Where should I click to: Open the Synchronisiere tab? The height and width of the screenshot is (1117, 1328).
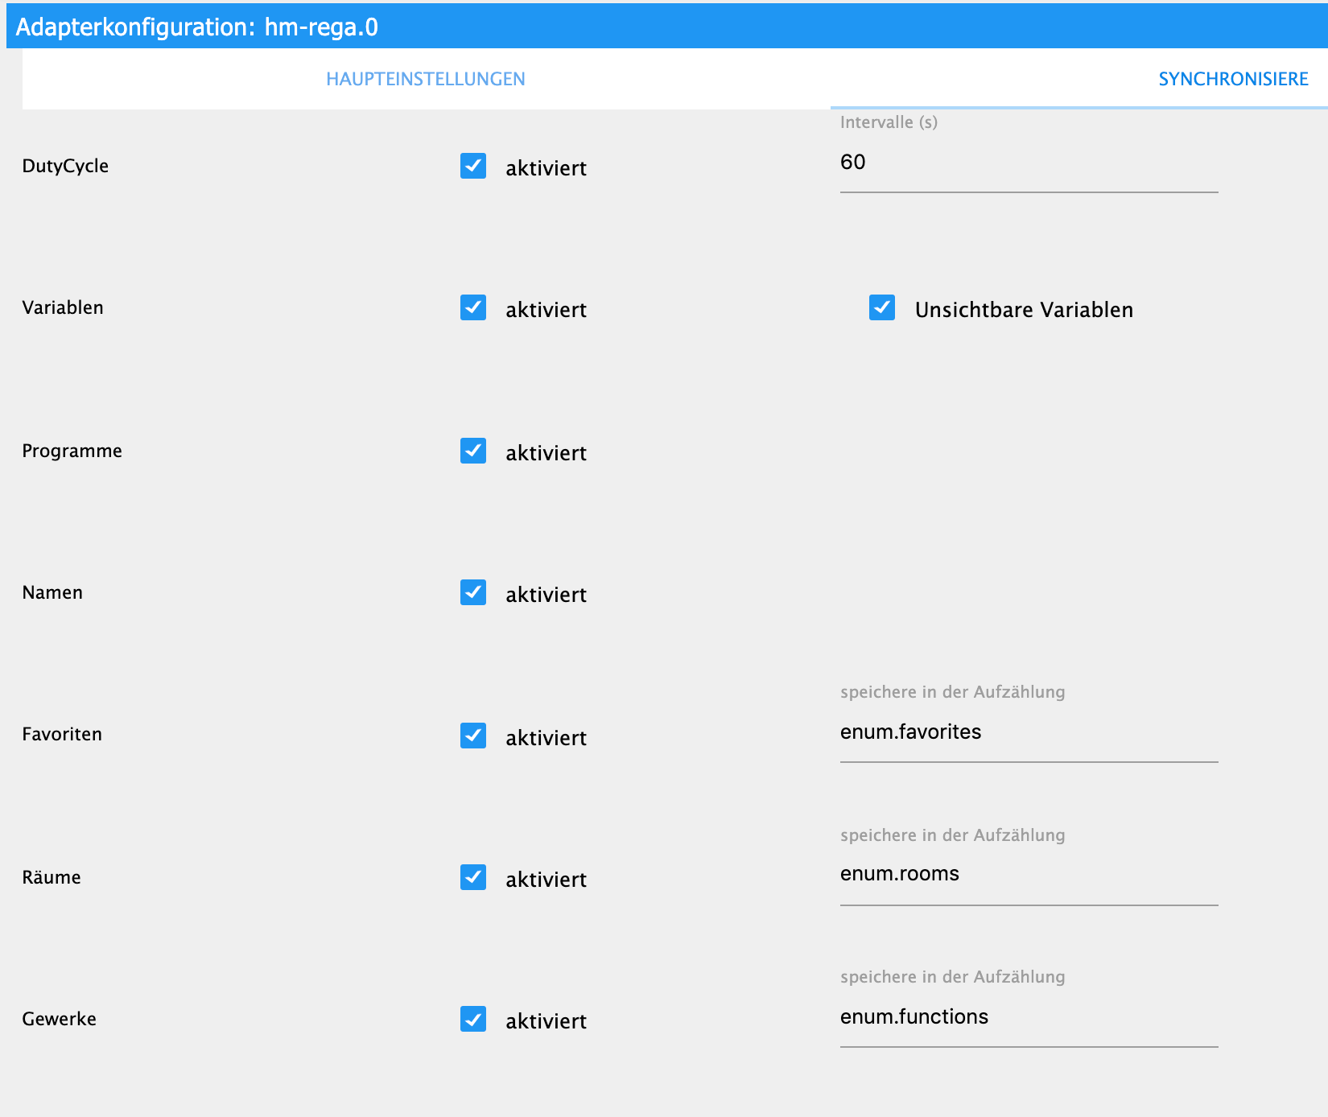pyautogui.click(x=1233, y=79)
